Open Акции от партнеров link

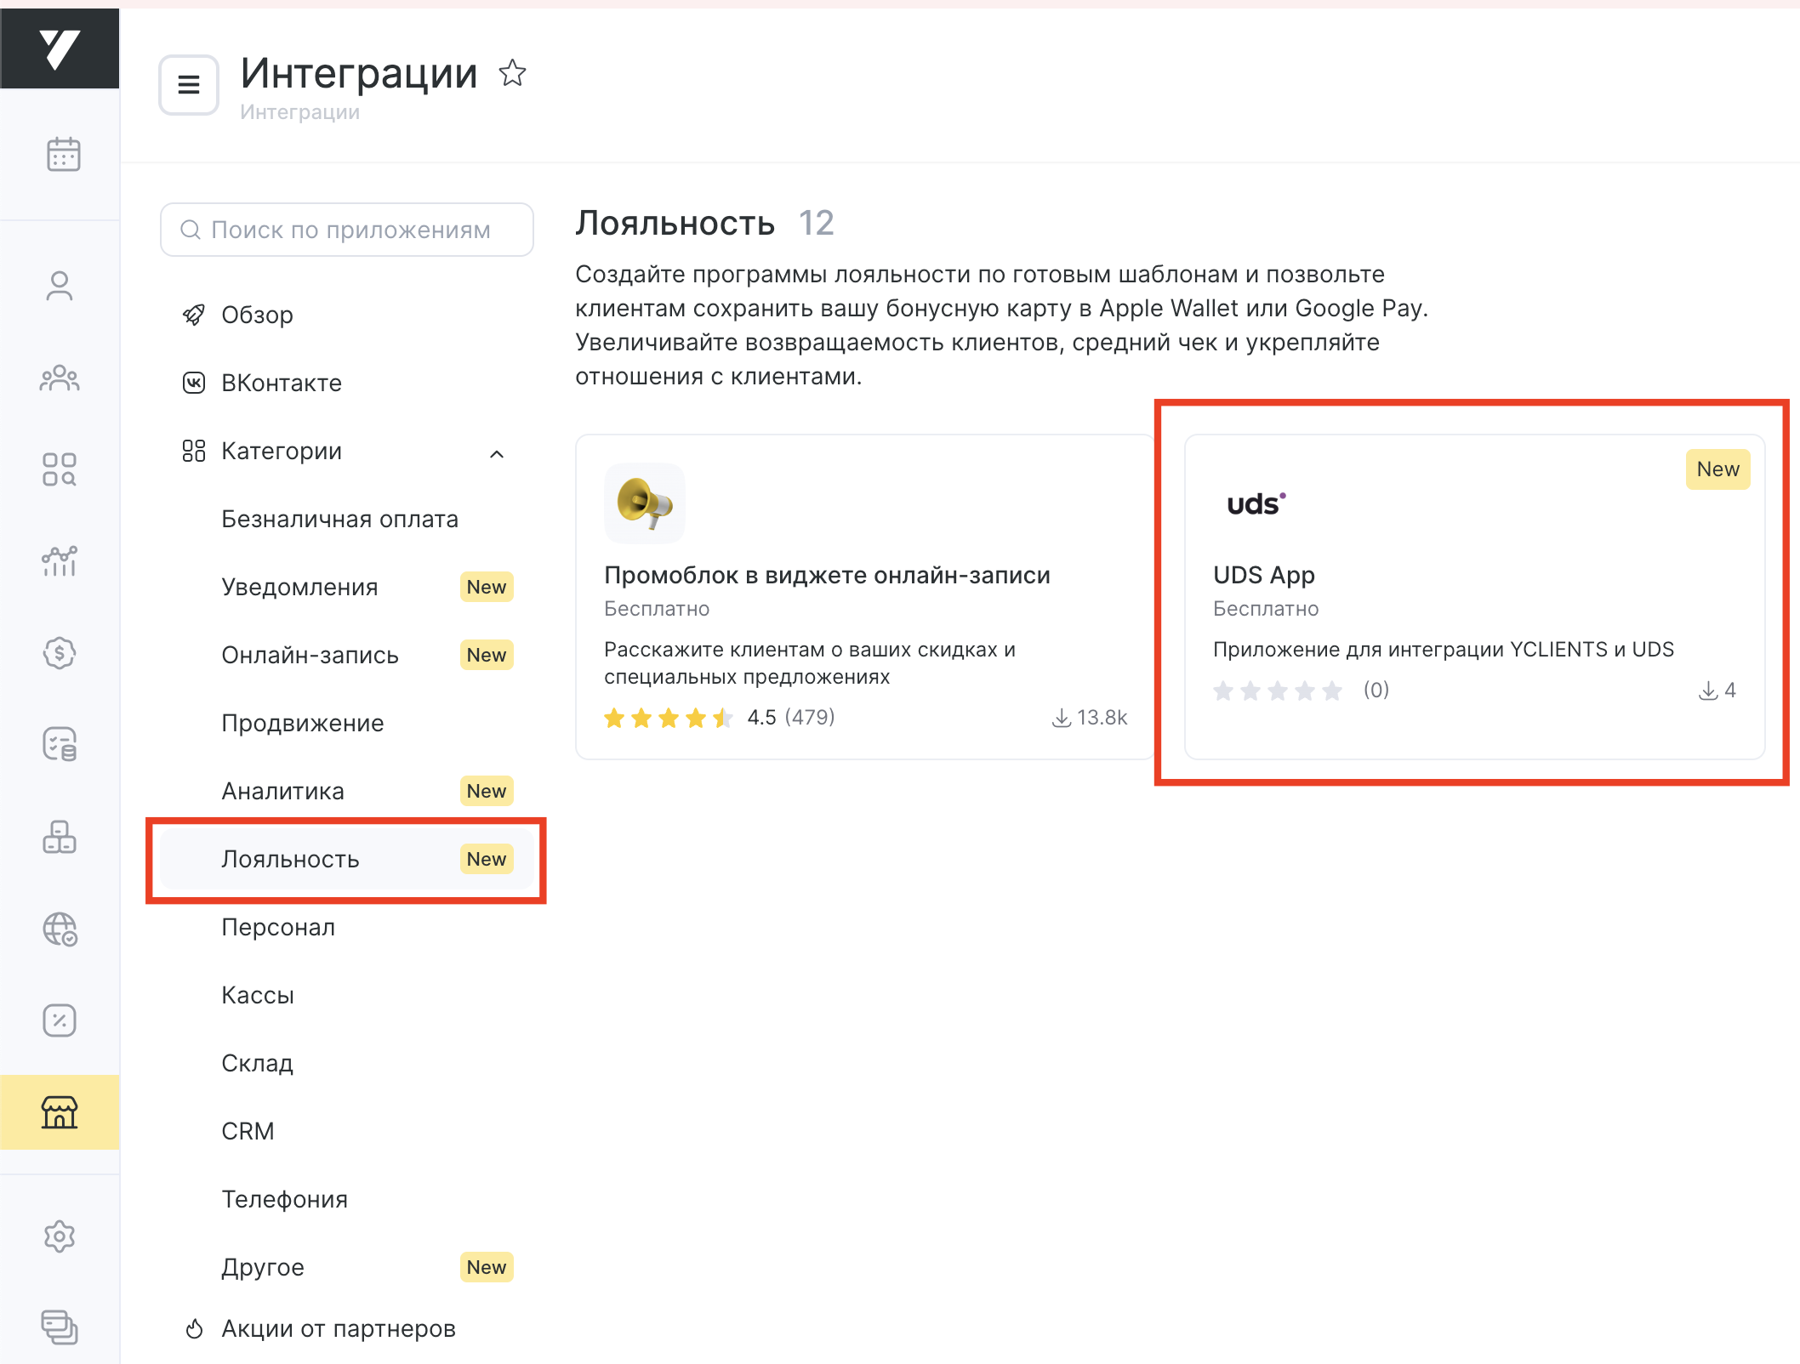point(338,1328)
